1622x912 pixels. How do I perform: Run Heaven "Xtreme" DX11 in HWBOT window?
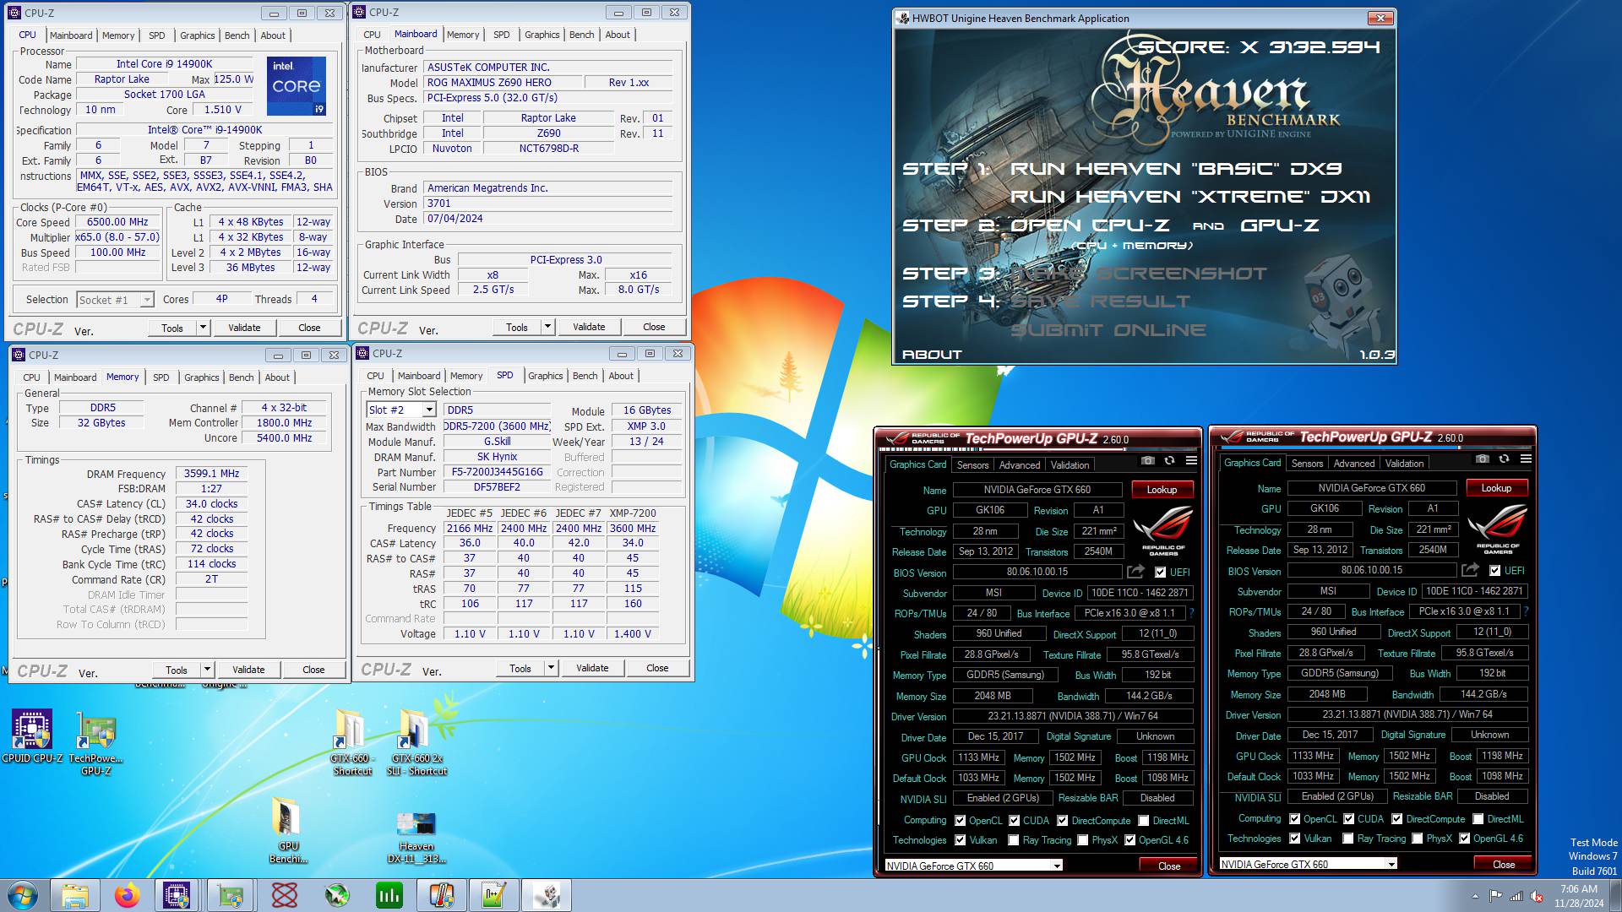coord(1190,197)
